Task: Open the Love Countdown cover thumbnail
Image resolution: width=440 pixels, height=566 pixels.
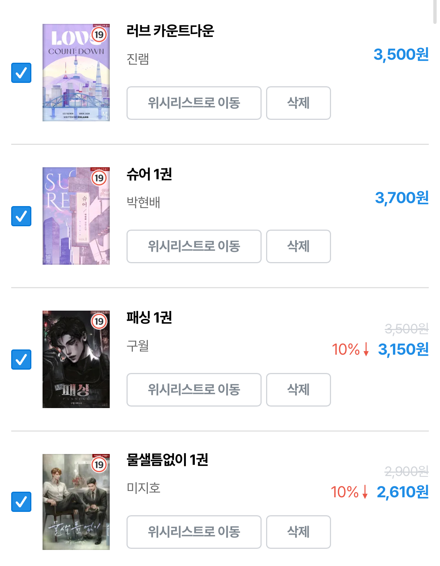Action: tap(76, 73)
